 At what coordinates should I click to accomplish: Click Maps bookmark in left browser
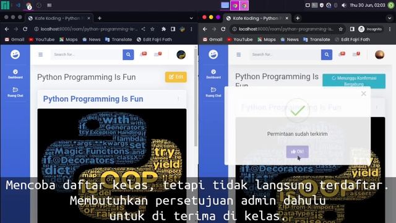[x=69, y=40]
